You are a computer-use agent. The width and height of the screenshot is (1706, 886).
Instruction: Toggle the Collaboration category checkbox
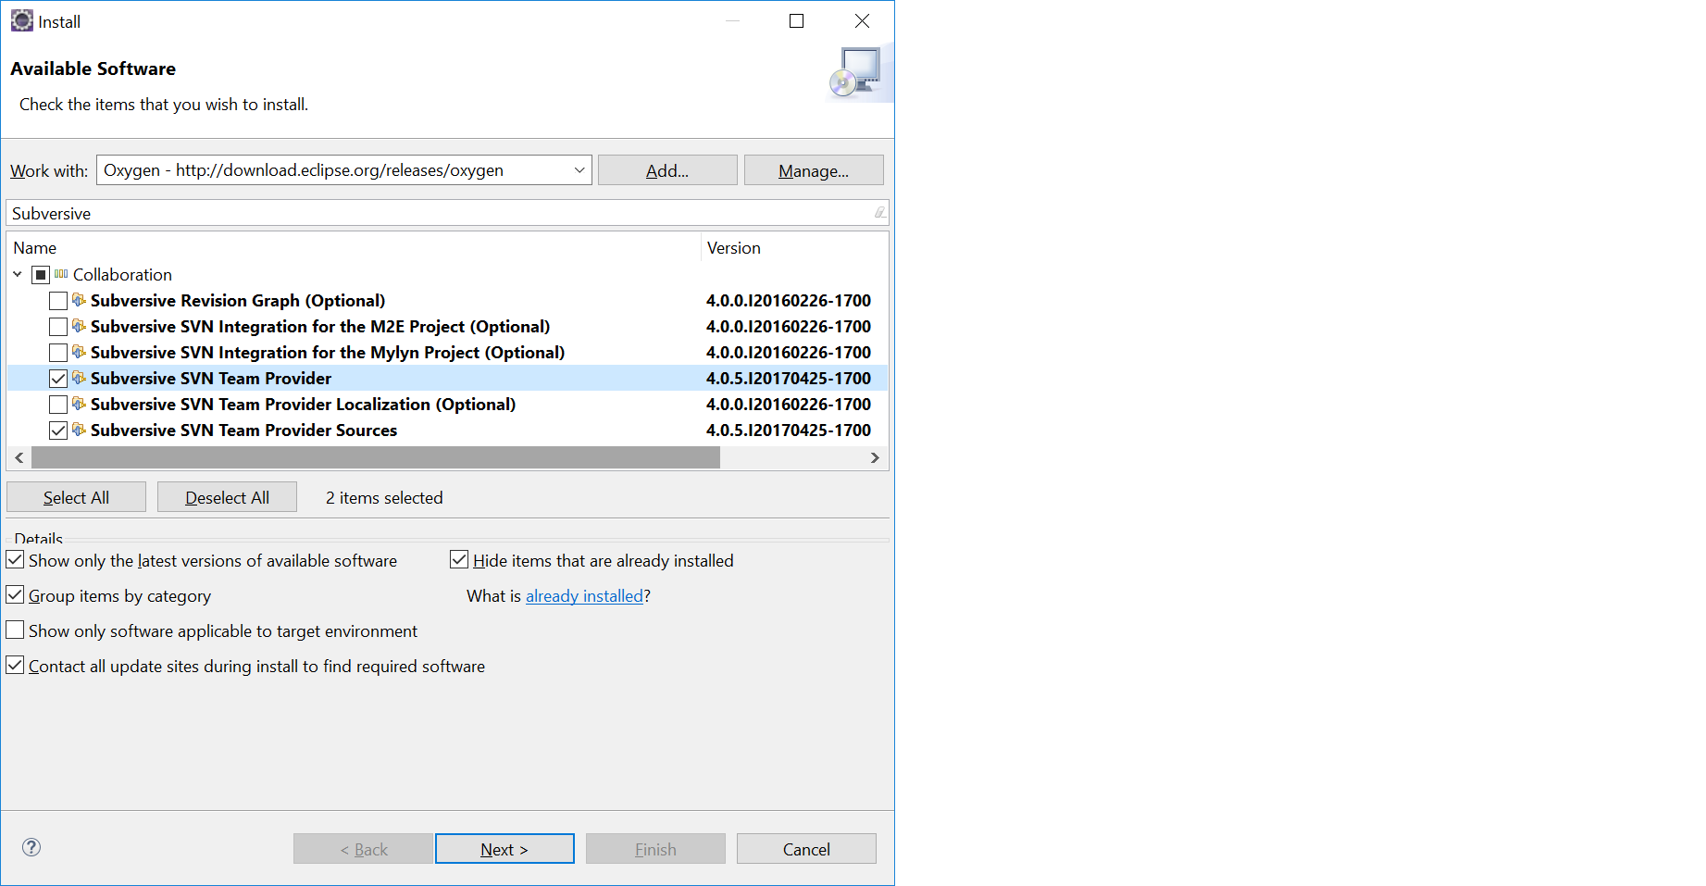[x=41, y=275]
